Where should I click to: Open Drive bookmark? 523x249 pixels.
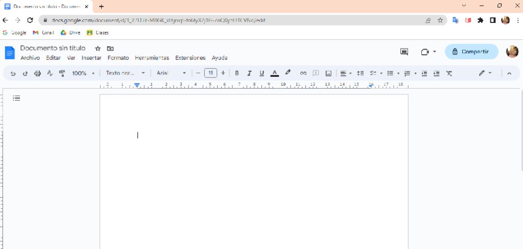70,33
